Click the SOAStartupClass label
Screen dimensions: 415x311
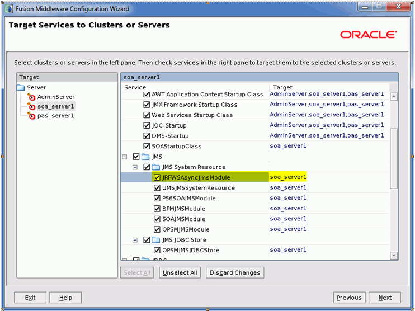click(x=177, y=147)
